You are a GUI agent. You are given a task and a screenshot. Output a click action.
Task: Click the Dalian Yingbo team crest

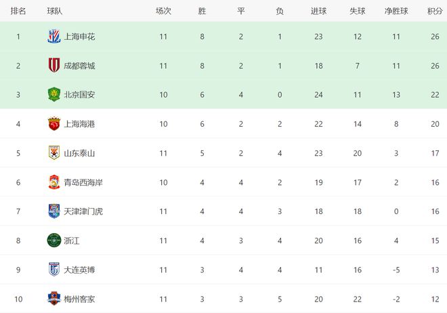tap(54, 270)
